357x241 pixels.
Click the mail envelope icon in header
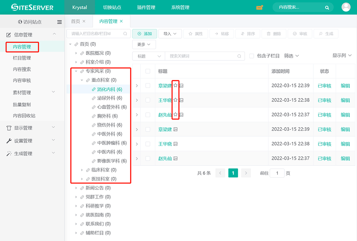(x=259, y=7)
